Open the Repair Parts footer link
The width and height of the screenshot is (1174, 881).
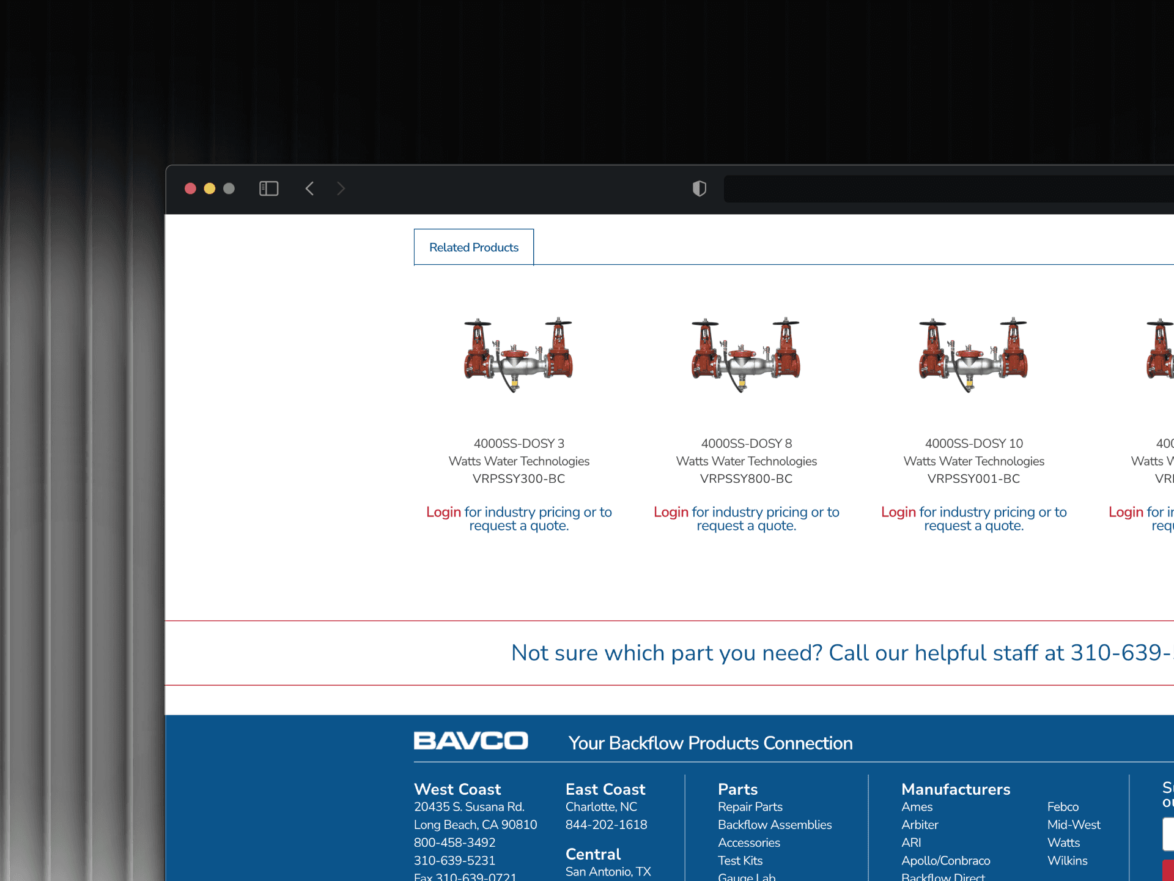(x=750, y=807)
